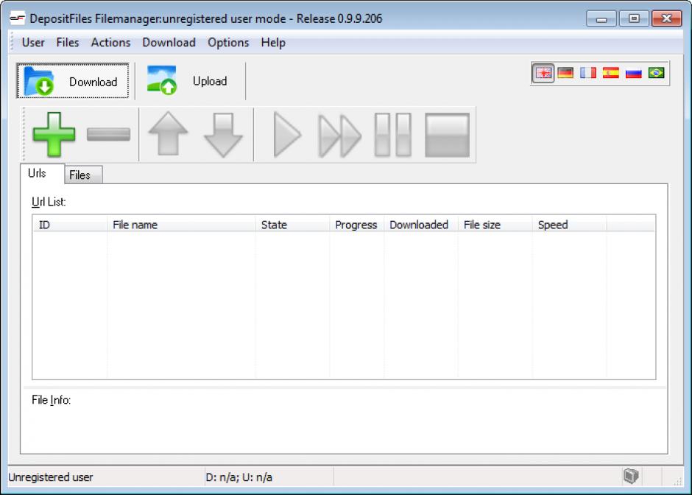Image resolution: width=692 pixels, height=495 pixels.
Task: Open the Options menu
Action: (228, 43)
